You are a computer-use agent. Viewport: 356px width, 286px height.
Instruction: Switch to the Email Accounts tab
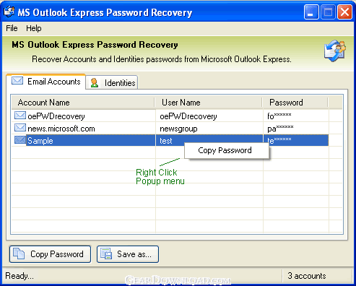coord(46,82)
